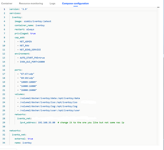Click line number 1 in the gutter
The height and width of the screenshot is (150, 164).
(x=4, y=9)
